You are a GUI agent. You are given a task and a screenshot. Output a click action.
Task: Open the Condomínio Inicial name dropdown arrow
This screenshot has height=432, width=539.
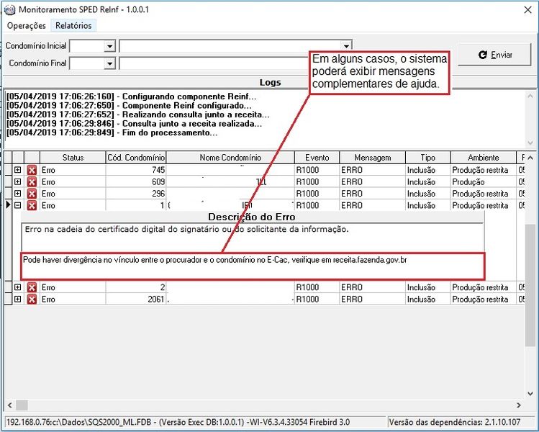click(346, 46)
